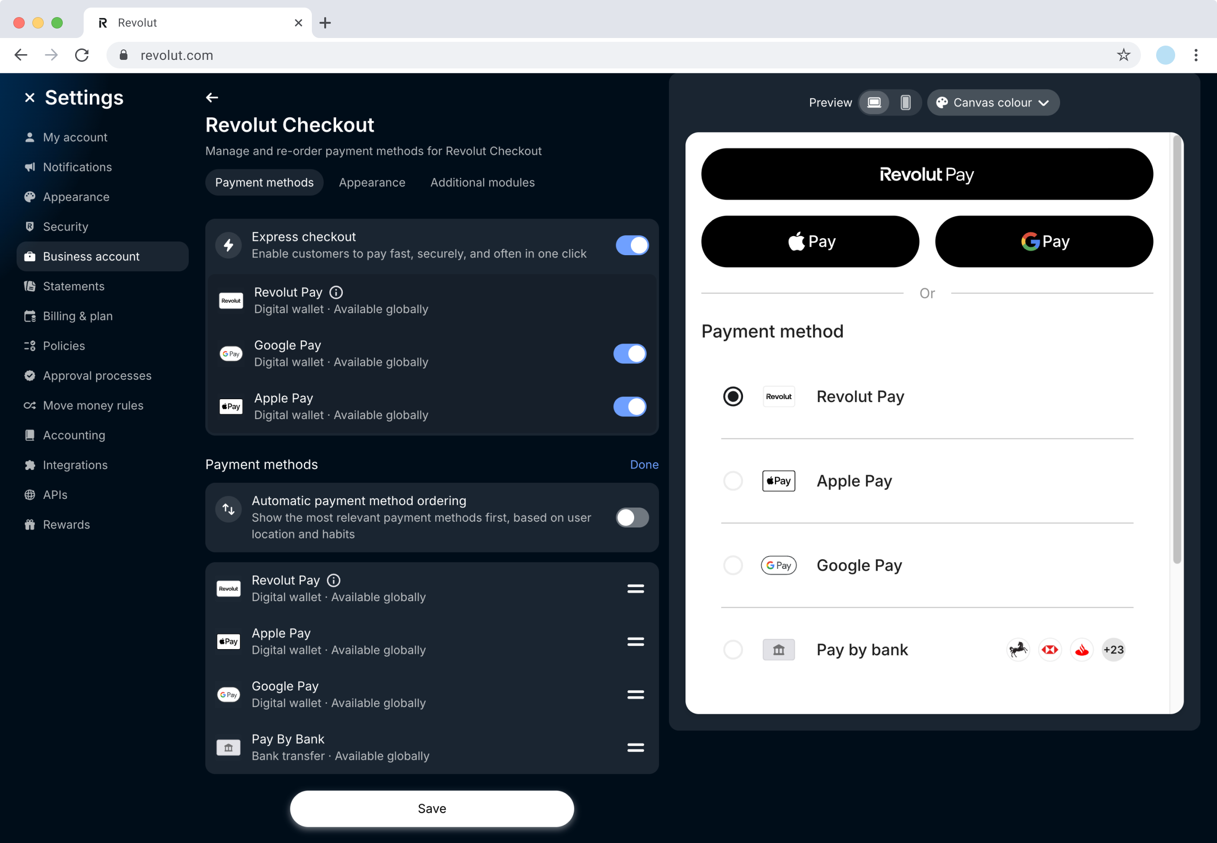The height and width of the screenshot is (843, 1217).
Task: Enable Automatic payment method ordering toggle
Action: point(632,517)
